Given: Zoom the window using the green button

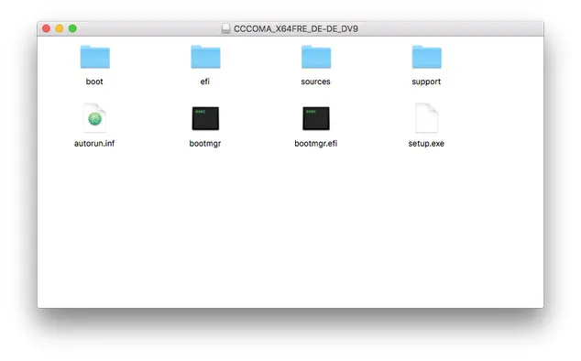Looking at the screenshot, I should pyautogui.click(x=72, y=28).
